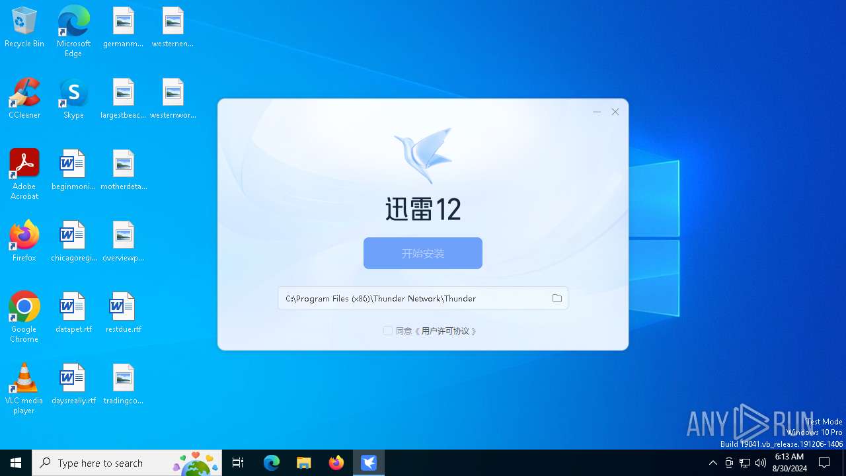Image resolution: width=846 pixels, height=476 pixels.
Task: Select Google Chrome desktop shortcut
Action: [24, 317]
